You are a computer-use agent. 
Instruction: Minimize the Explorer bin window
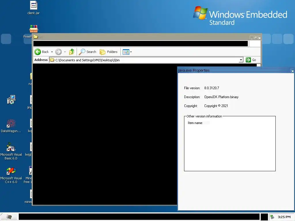pos(251,38)
